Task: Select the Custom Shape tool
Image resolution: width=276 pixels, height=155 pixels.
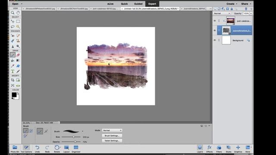Action: pyautogui.click(x=18, y=66)
